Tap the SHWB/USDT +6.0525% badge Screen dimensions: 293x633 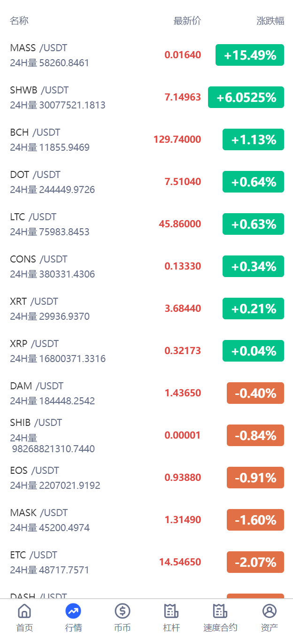click(246, 97)
